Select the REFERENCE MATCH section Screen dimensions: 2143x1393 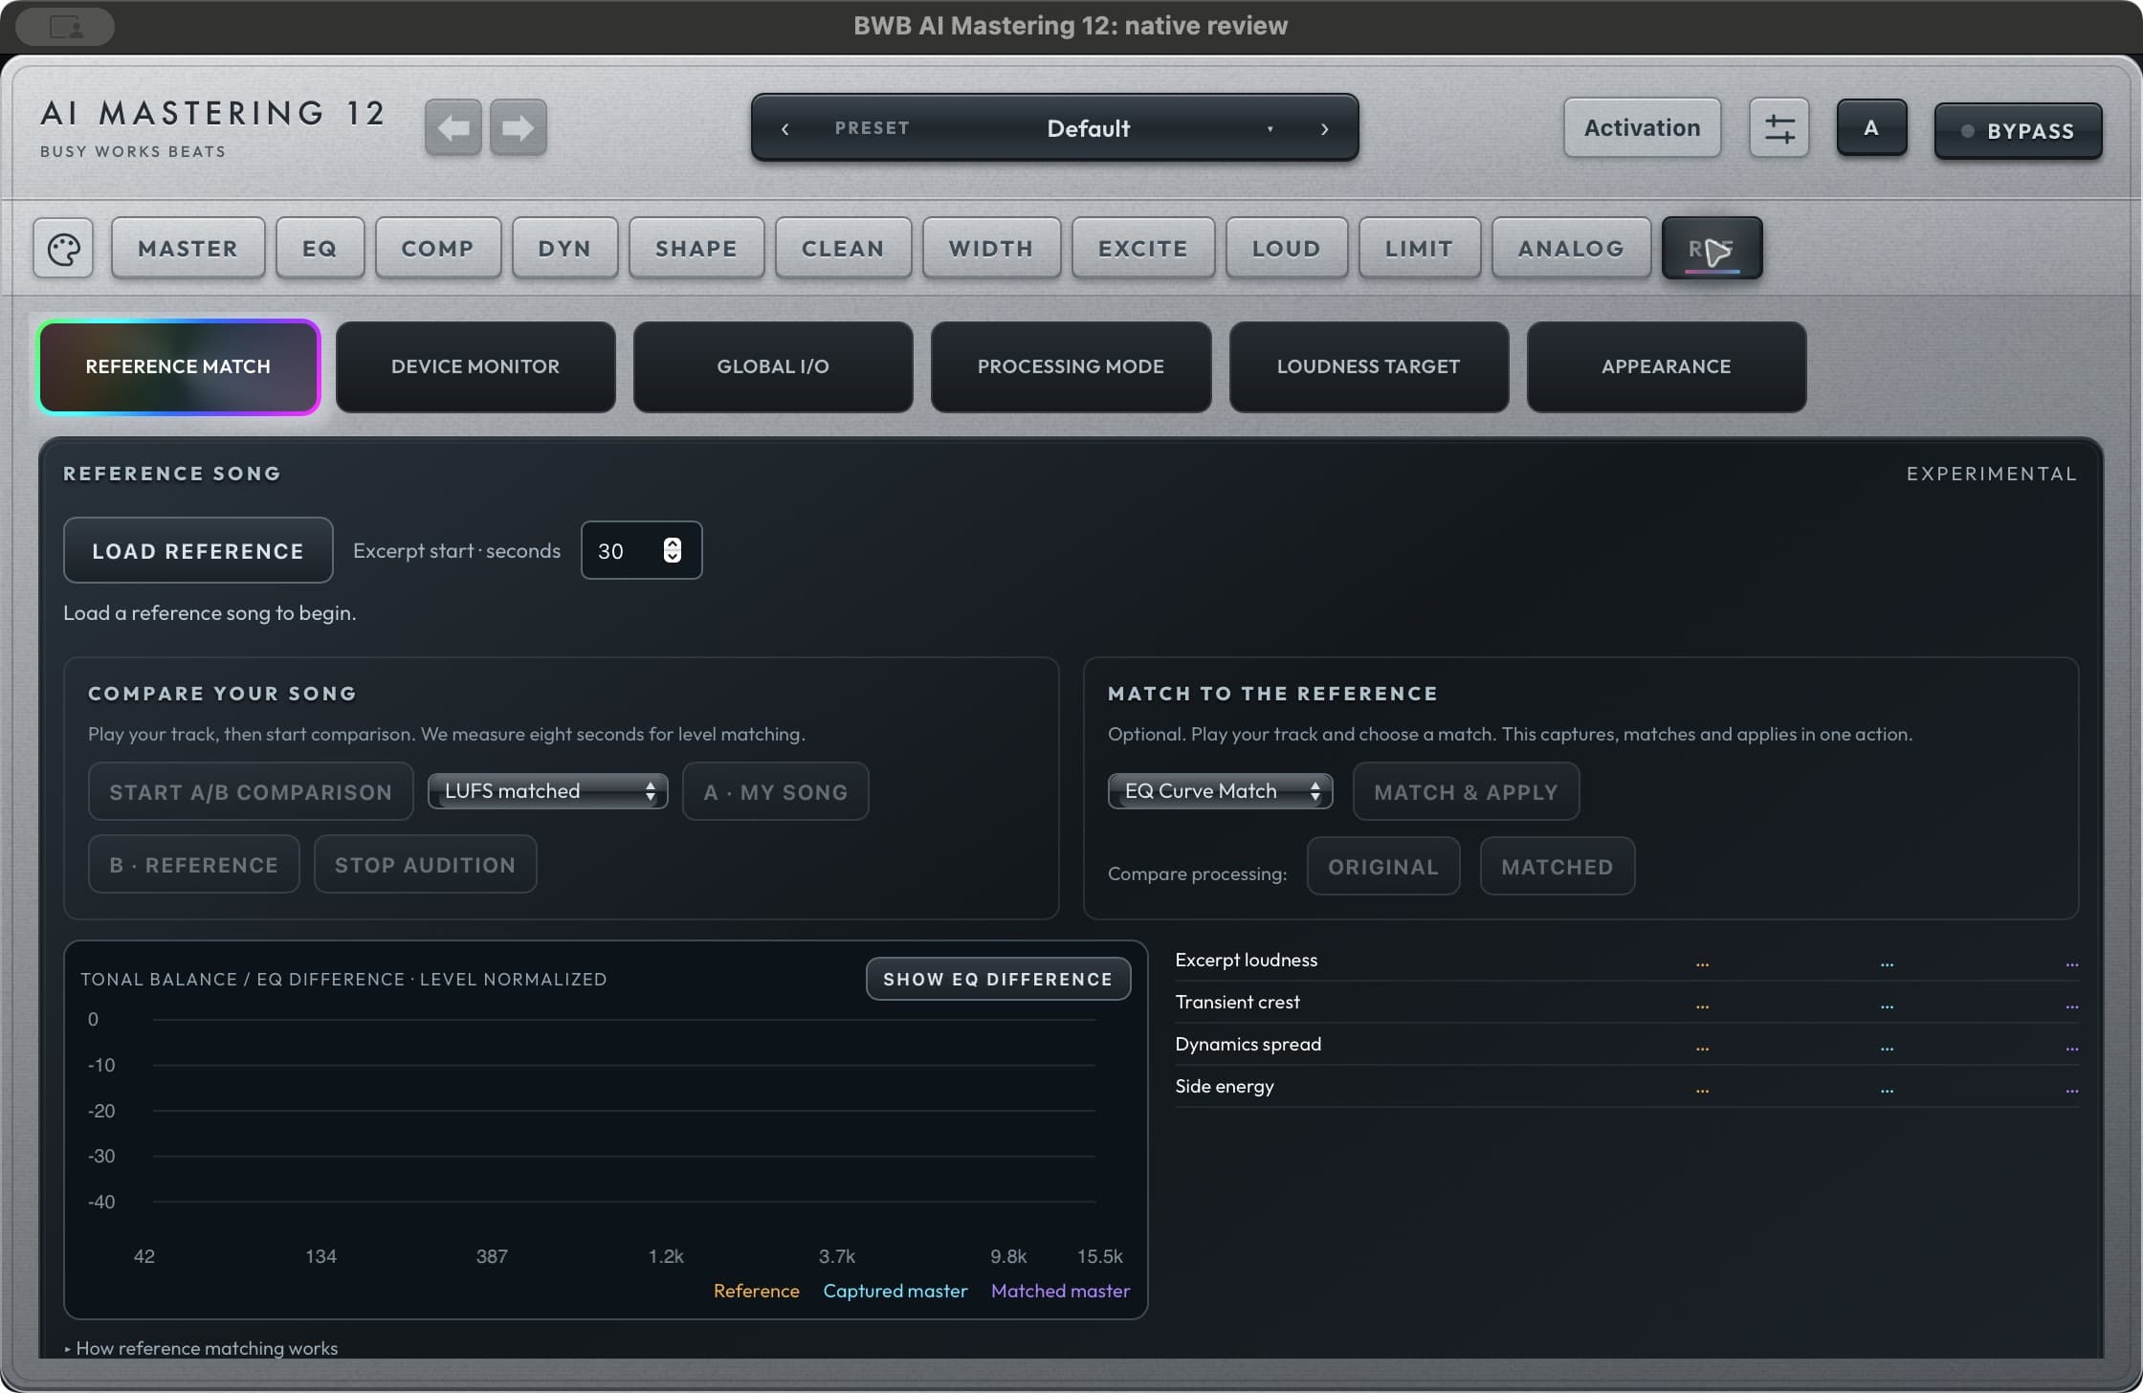click(179, 366)
